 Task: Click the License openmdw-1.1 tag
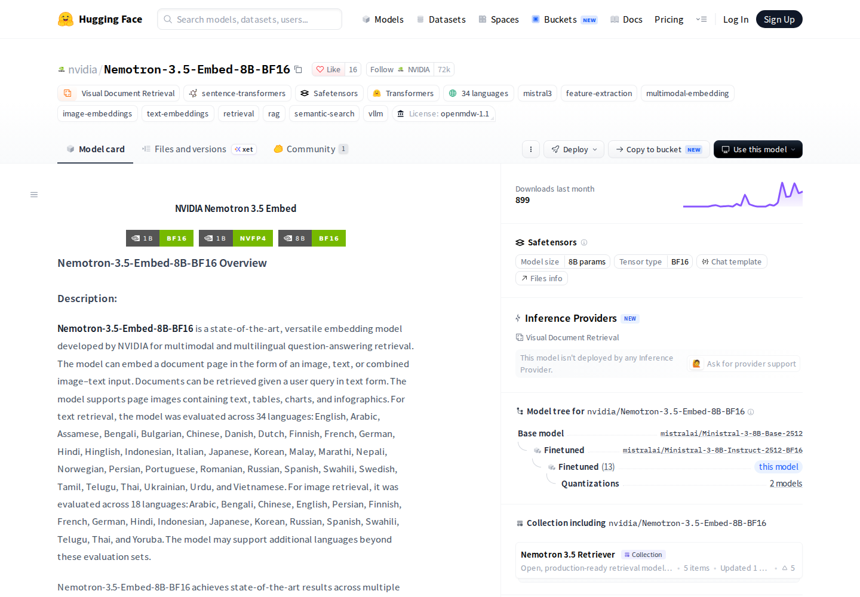pos(444,113)
